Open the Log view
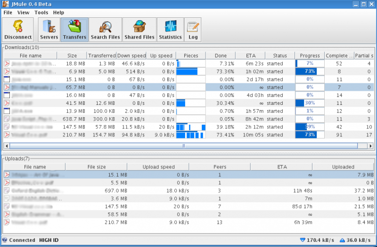 pos(193,30)
